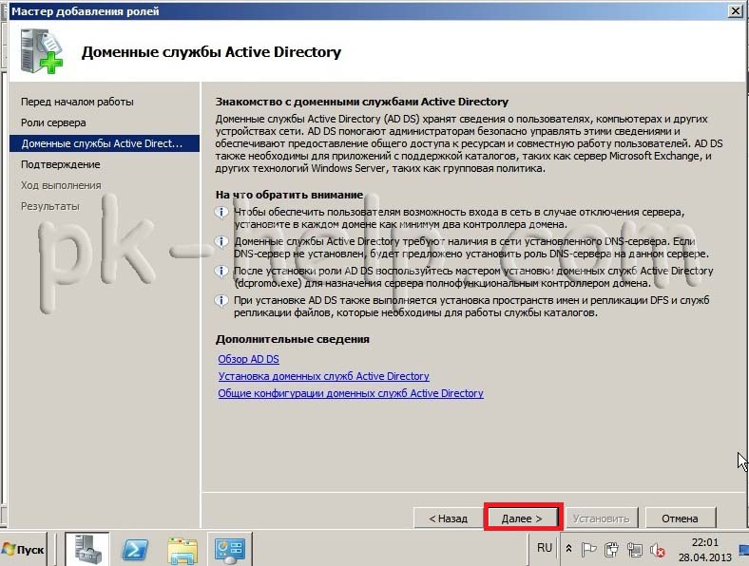Click the Show desktop button by the clock
The height and width of the screenshot is (566, 749).
coord(743,549)
